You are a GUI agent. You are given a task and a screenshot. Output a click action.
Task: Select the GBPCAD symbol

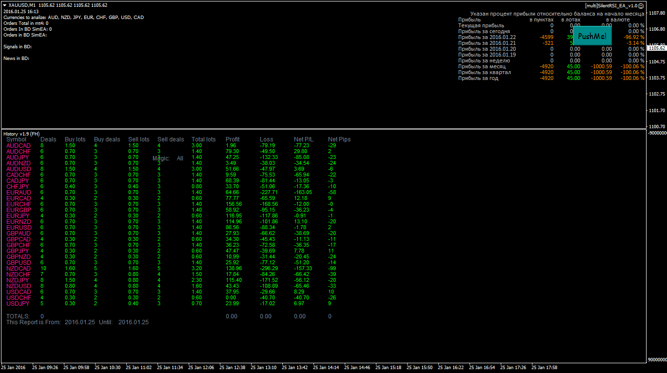point(19,239)
